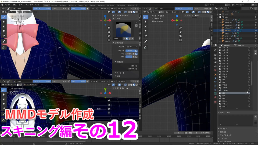Open the MMD sidebar tab in Front view viewport
This screenshot has height=145, width=258.
point(140,38)
